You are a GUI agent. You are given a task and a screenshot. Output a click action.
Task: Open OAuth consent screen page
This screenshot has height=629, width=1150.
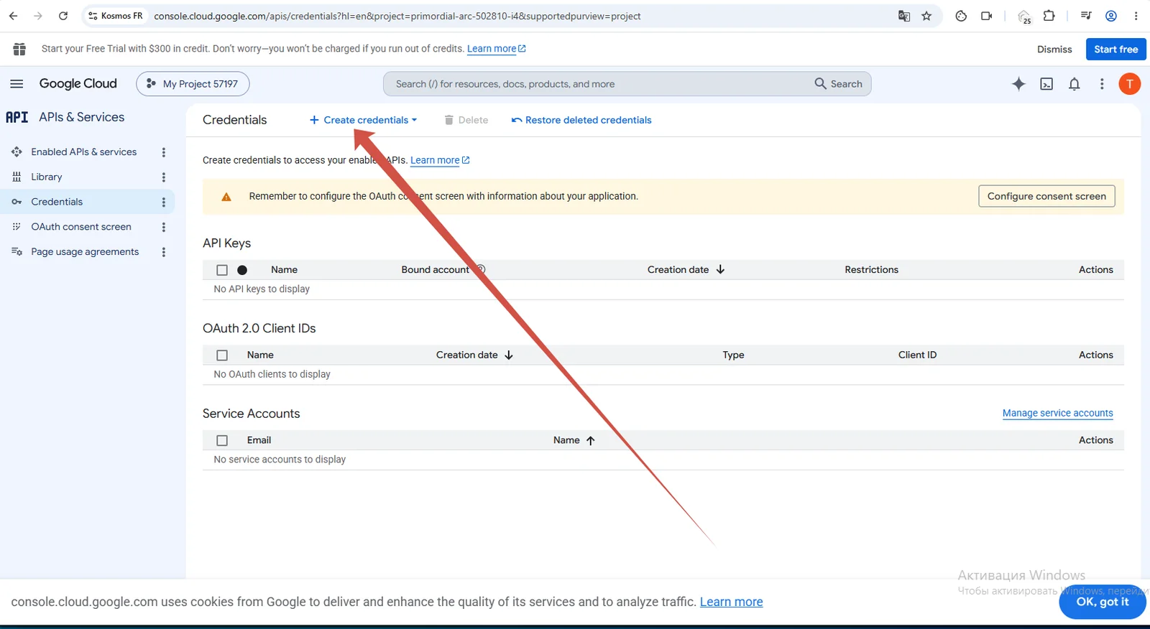pos(81,227)
